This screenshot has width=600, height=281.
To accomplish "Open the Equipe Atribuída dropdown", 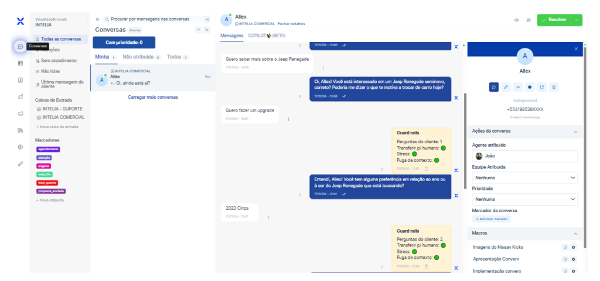I will click(x=524, y=177).
